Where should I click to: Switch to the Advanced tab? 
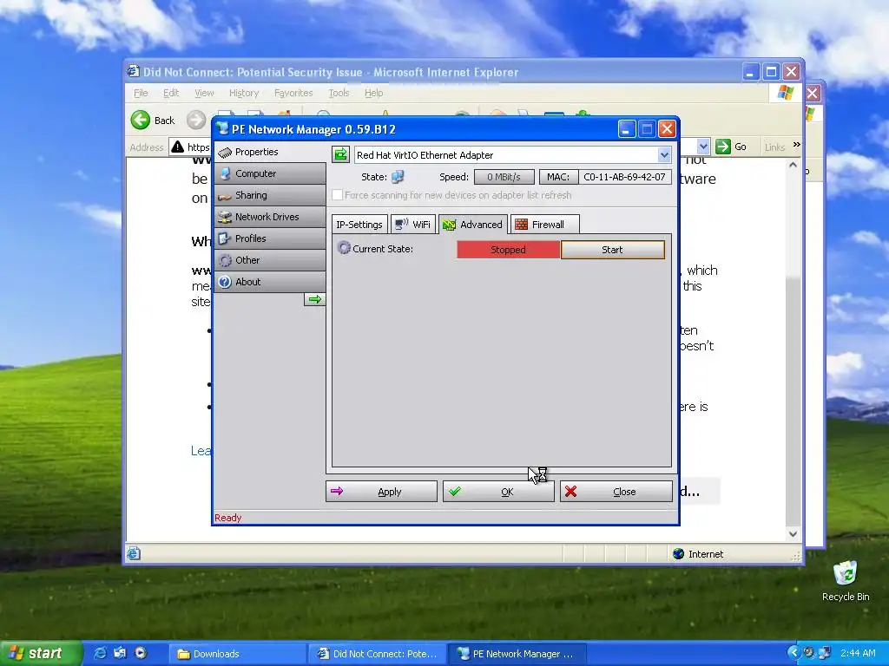coord(473,225)
